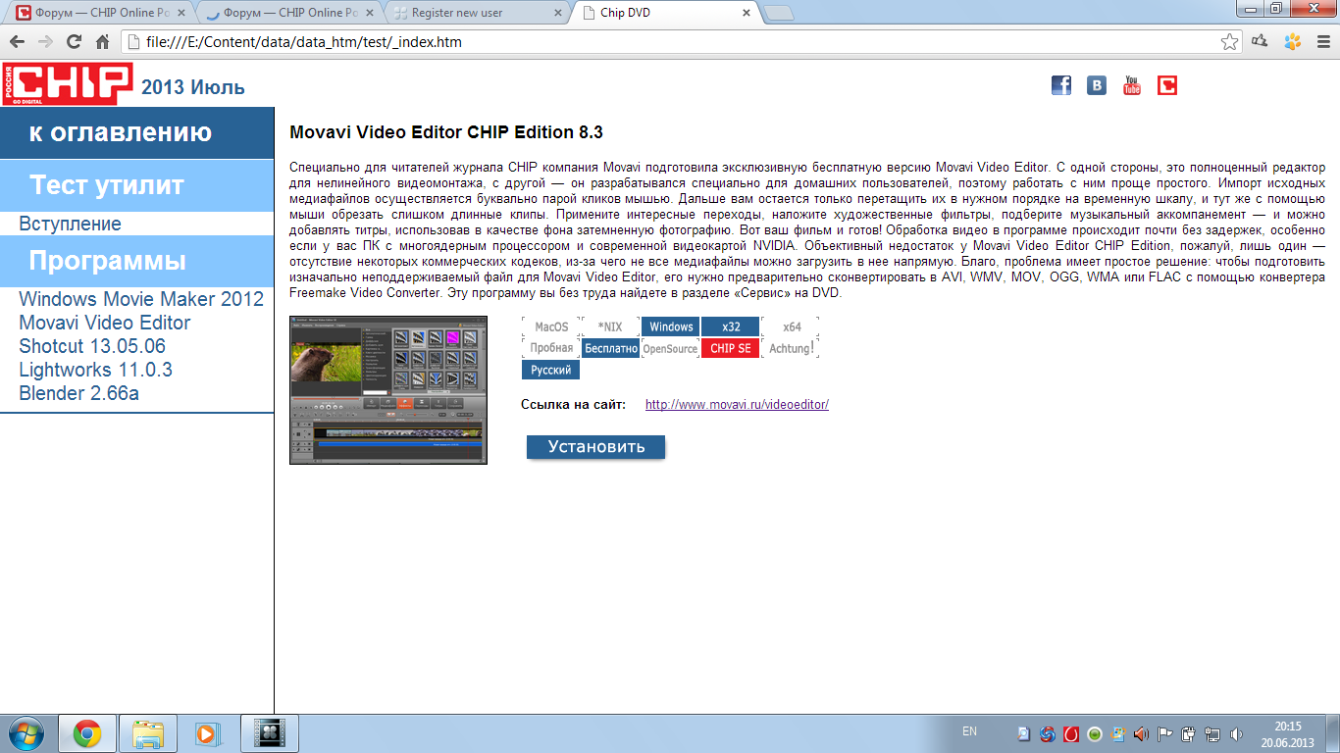Open the Shotcut 13.05.06 link

tap(92, 346)
